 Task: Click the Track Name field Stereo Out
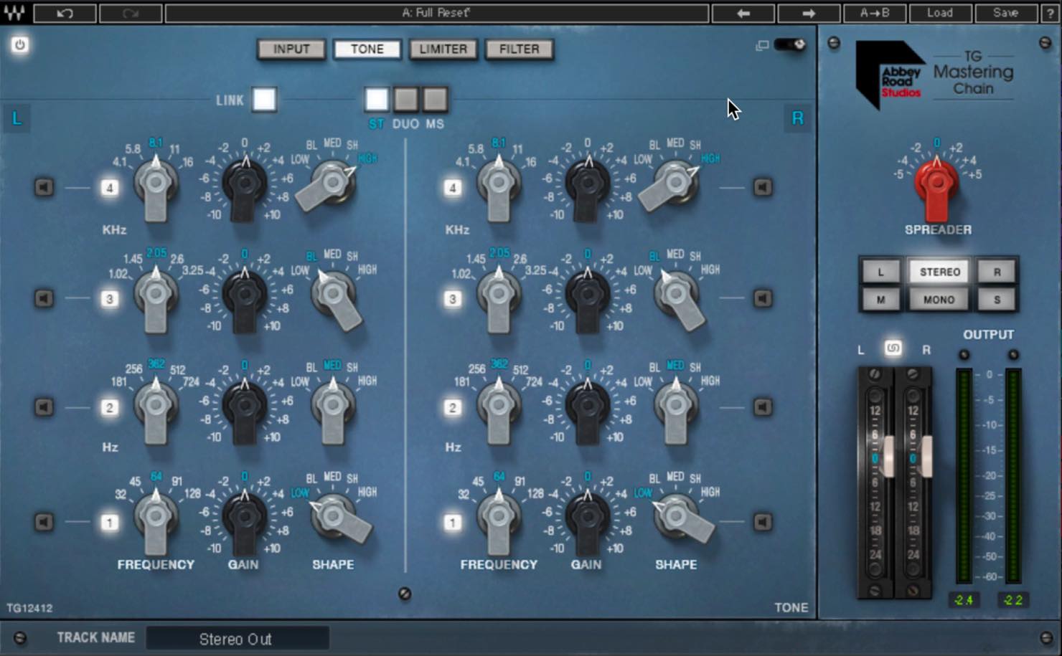238,639
